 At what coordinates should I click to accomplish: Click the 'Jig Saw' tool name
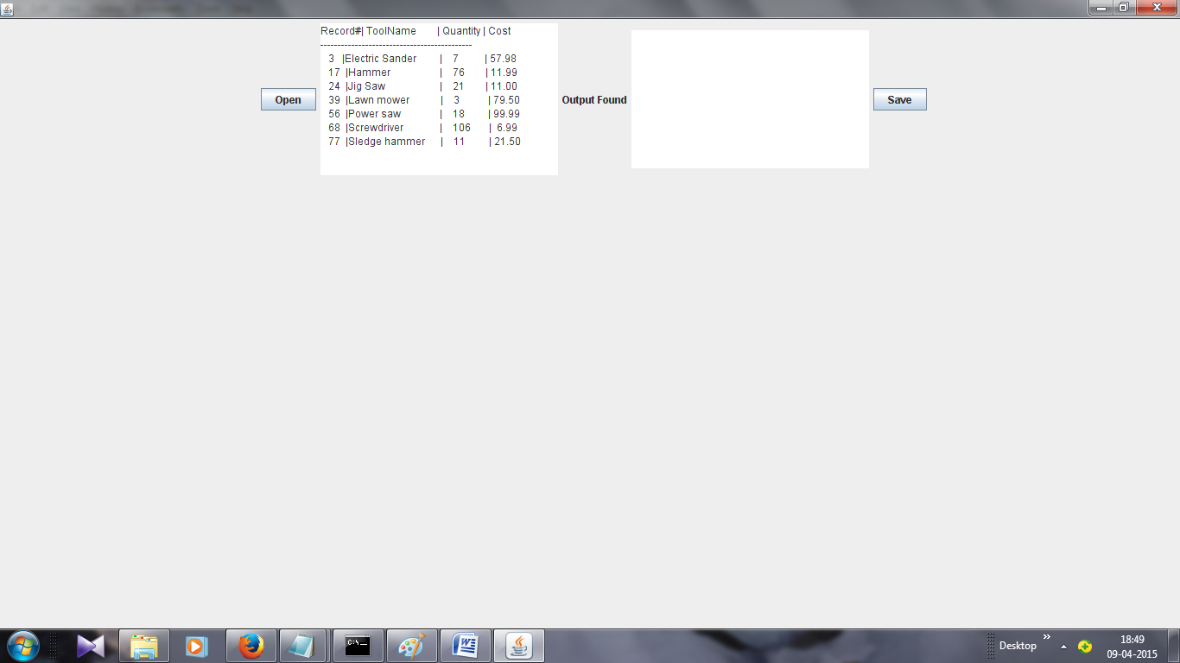[x=367, y=86]
